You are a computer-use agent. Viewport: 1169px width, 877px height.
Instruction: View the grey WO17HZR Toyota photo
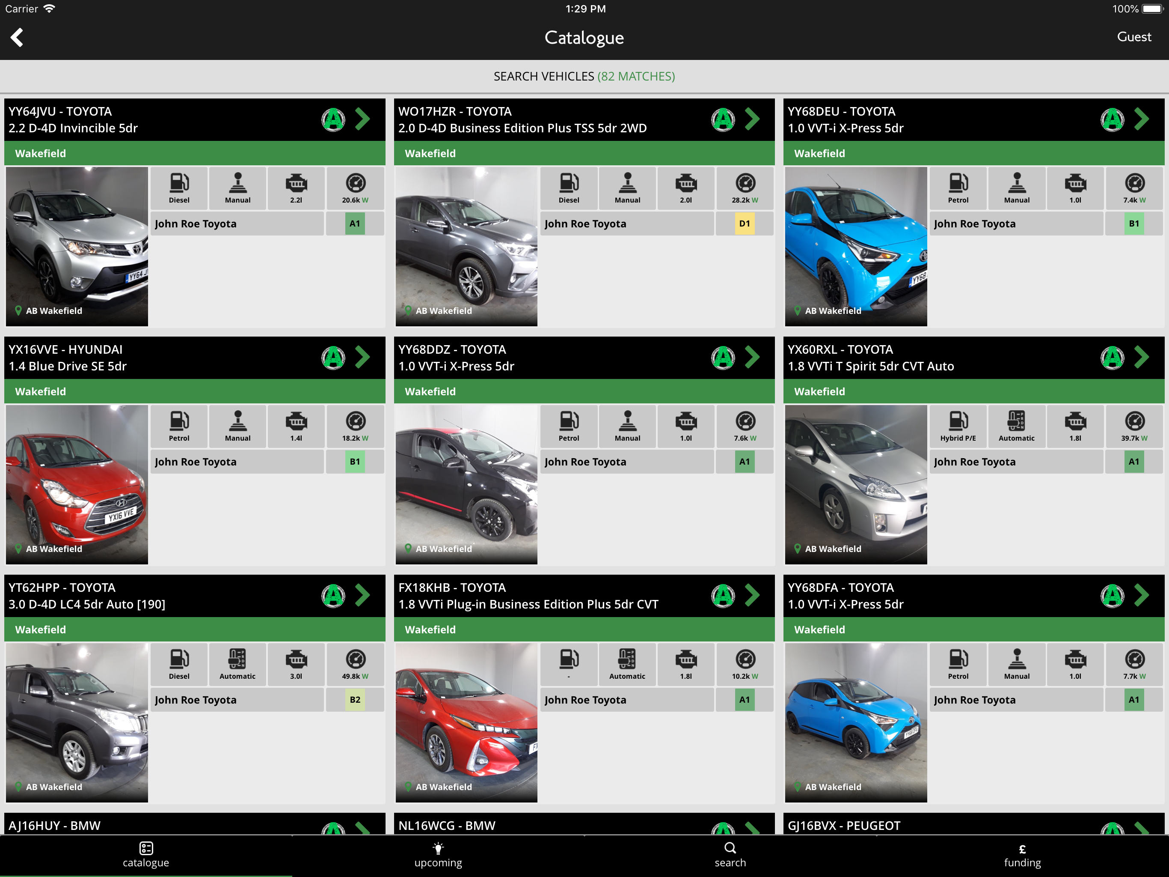click(x=467, y=247)
